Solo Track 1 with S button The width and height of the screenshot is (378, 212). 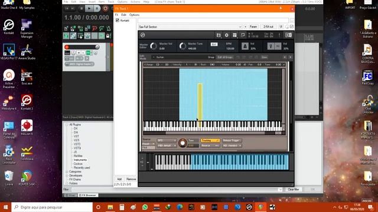pos(83,52)
